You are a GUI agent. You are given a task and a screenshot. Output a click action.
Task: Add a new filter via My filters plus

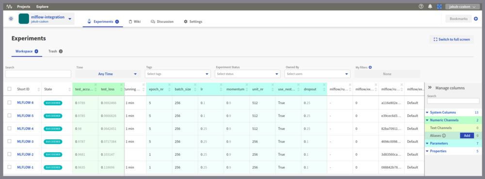pos(370,67)
